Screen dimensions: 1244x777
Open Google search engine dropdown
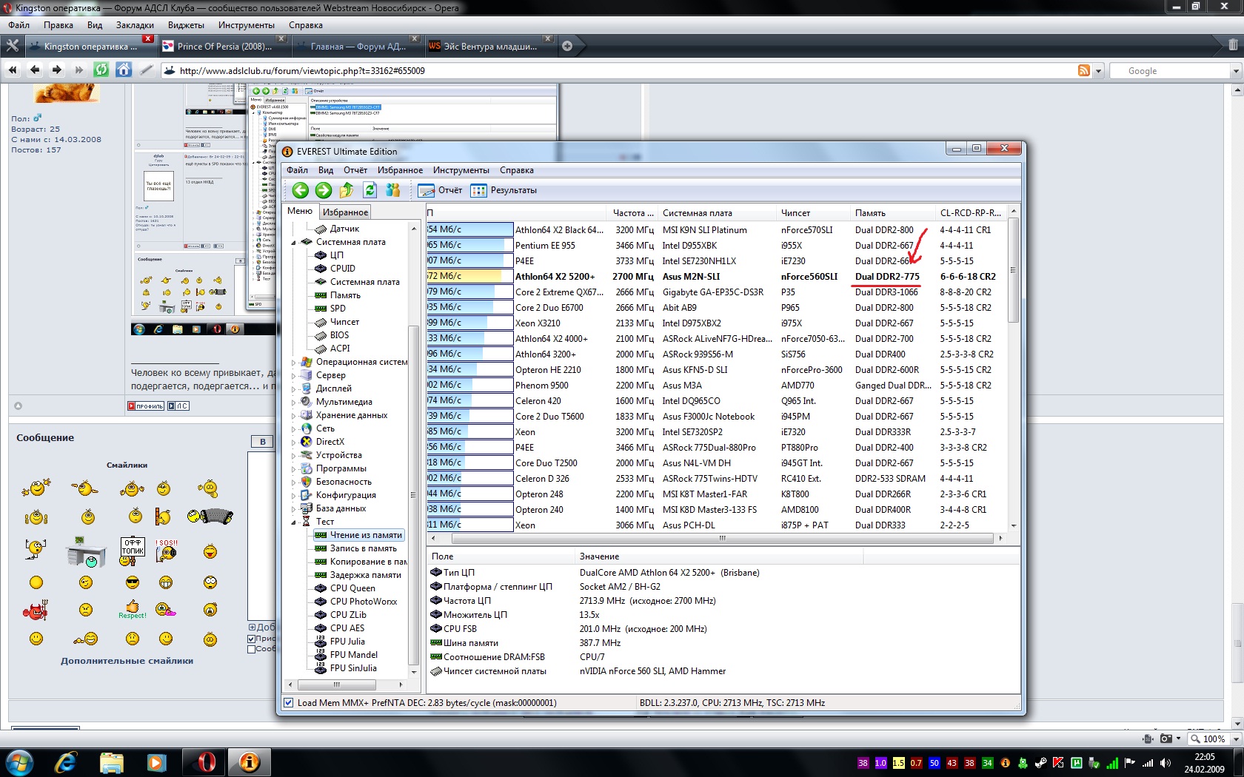pyautogui.click(x=1236, y=71)
